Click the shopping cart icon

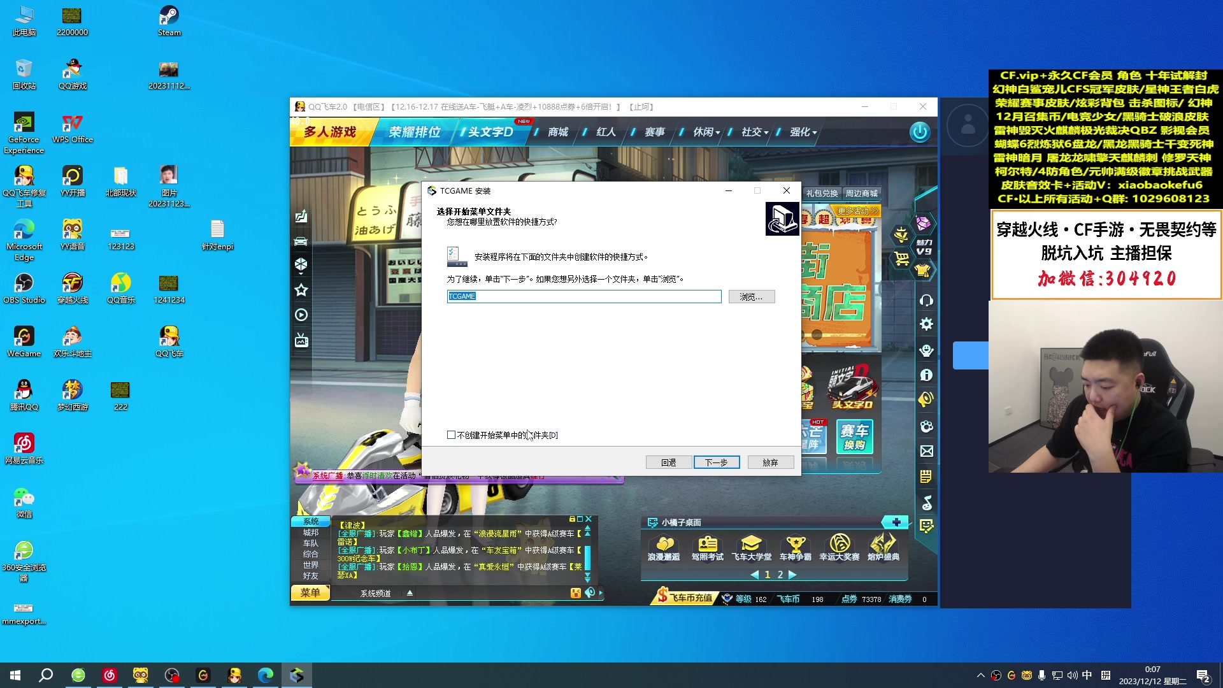tap(901, 259)
